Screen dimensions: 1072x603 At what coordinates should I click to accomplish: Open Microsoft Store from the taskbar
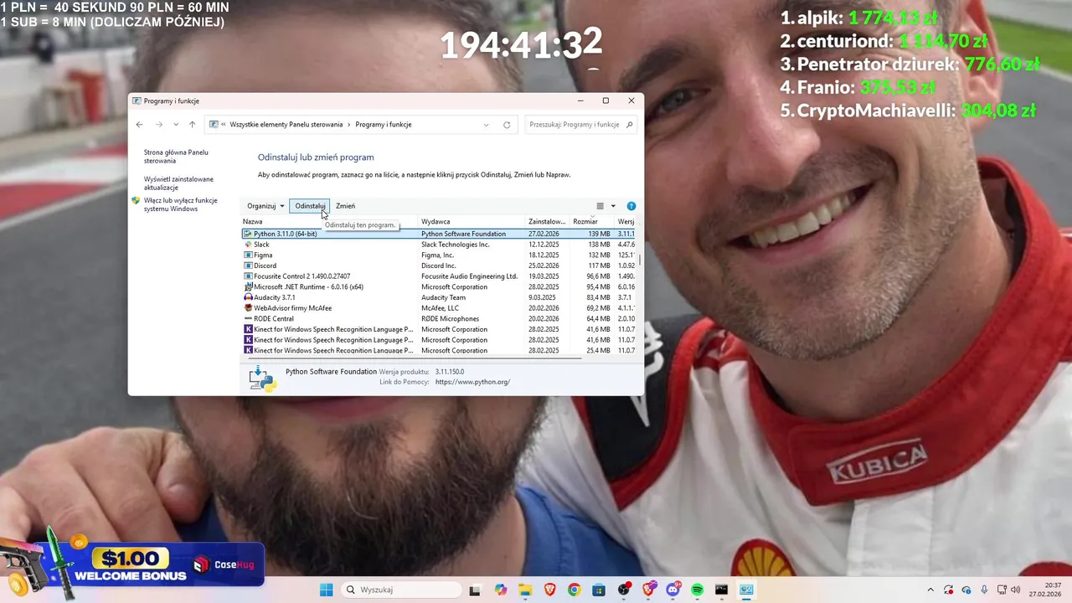[599, 590]
